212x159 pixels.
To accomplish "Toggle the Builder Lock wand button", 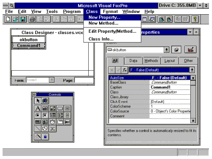I will 38,137.
